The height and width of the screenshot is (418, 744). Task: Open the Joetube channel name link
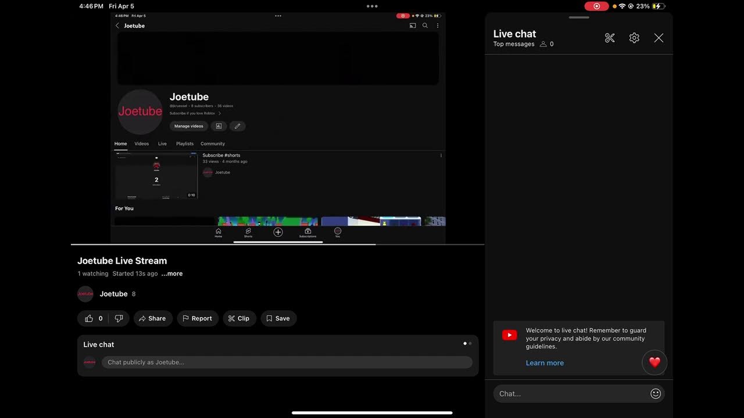point(113,294)
